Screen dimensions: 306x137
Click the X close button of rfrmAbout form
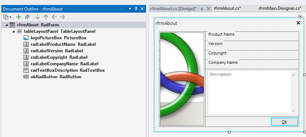point(298,23)
